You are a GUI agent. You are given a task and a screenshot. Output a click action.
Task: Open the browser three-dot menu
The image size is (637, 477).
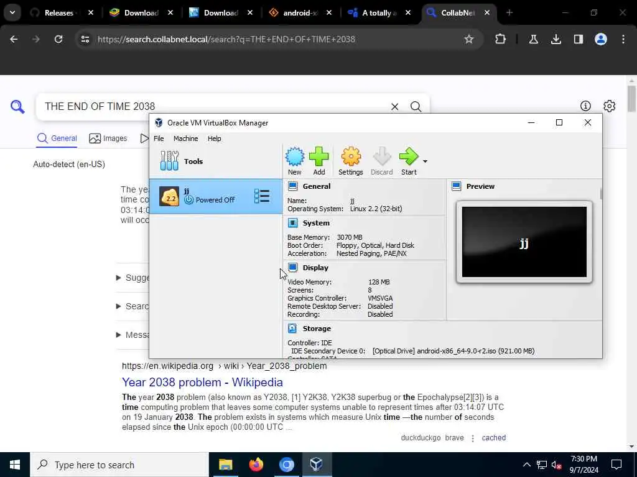pyautogui.click(x=623, y=39)
